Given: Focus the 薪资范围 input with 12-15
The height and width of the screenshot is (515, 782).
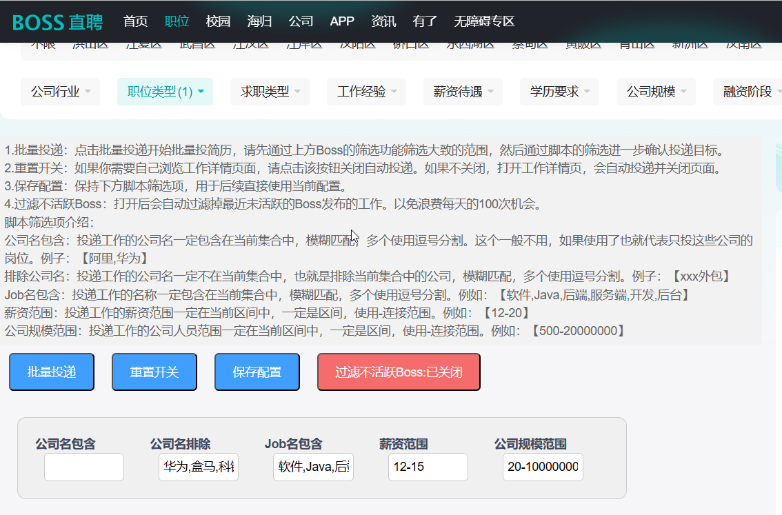Looking at the screenshot, I should point(428,467).
